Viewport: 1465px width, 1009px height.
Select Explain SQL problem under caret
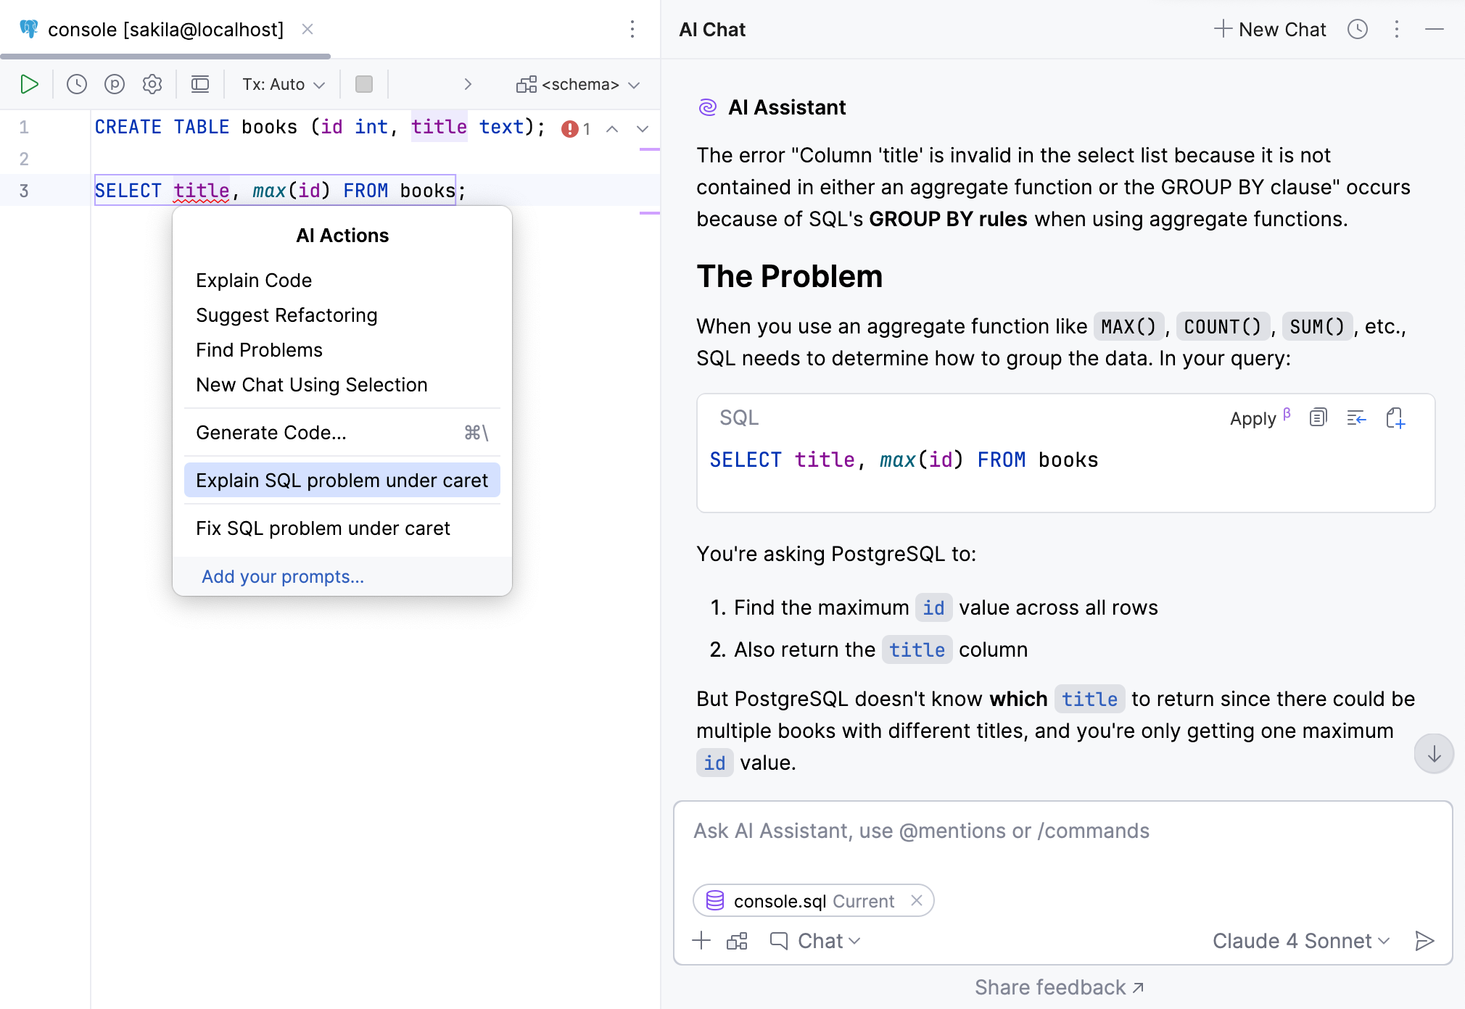coord(342,480)
